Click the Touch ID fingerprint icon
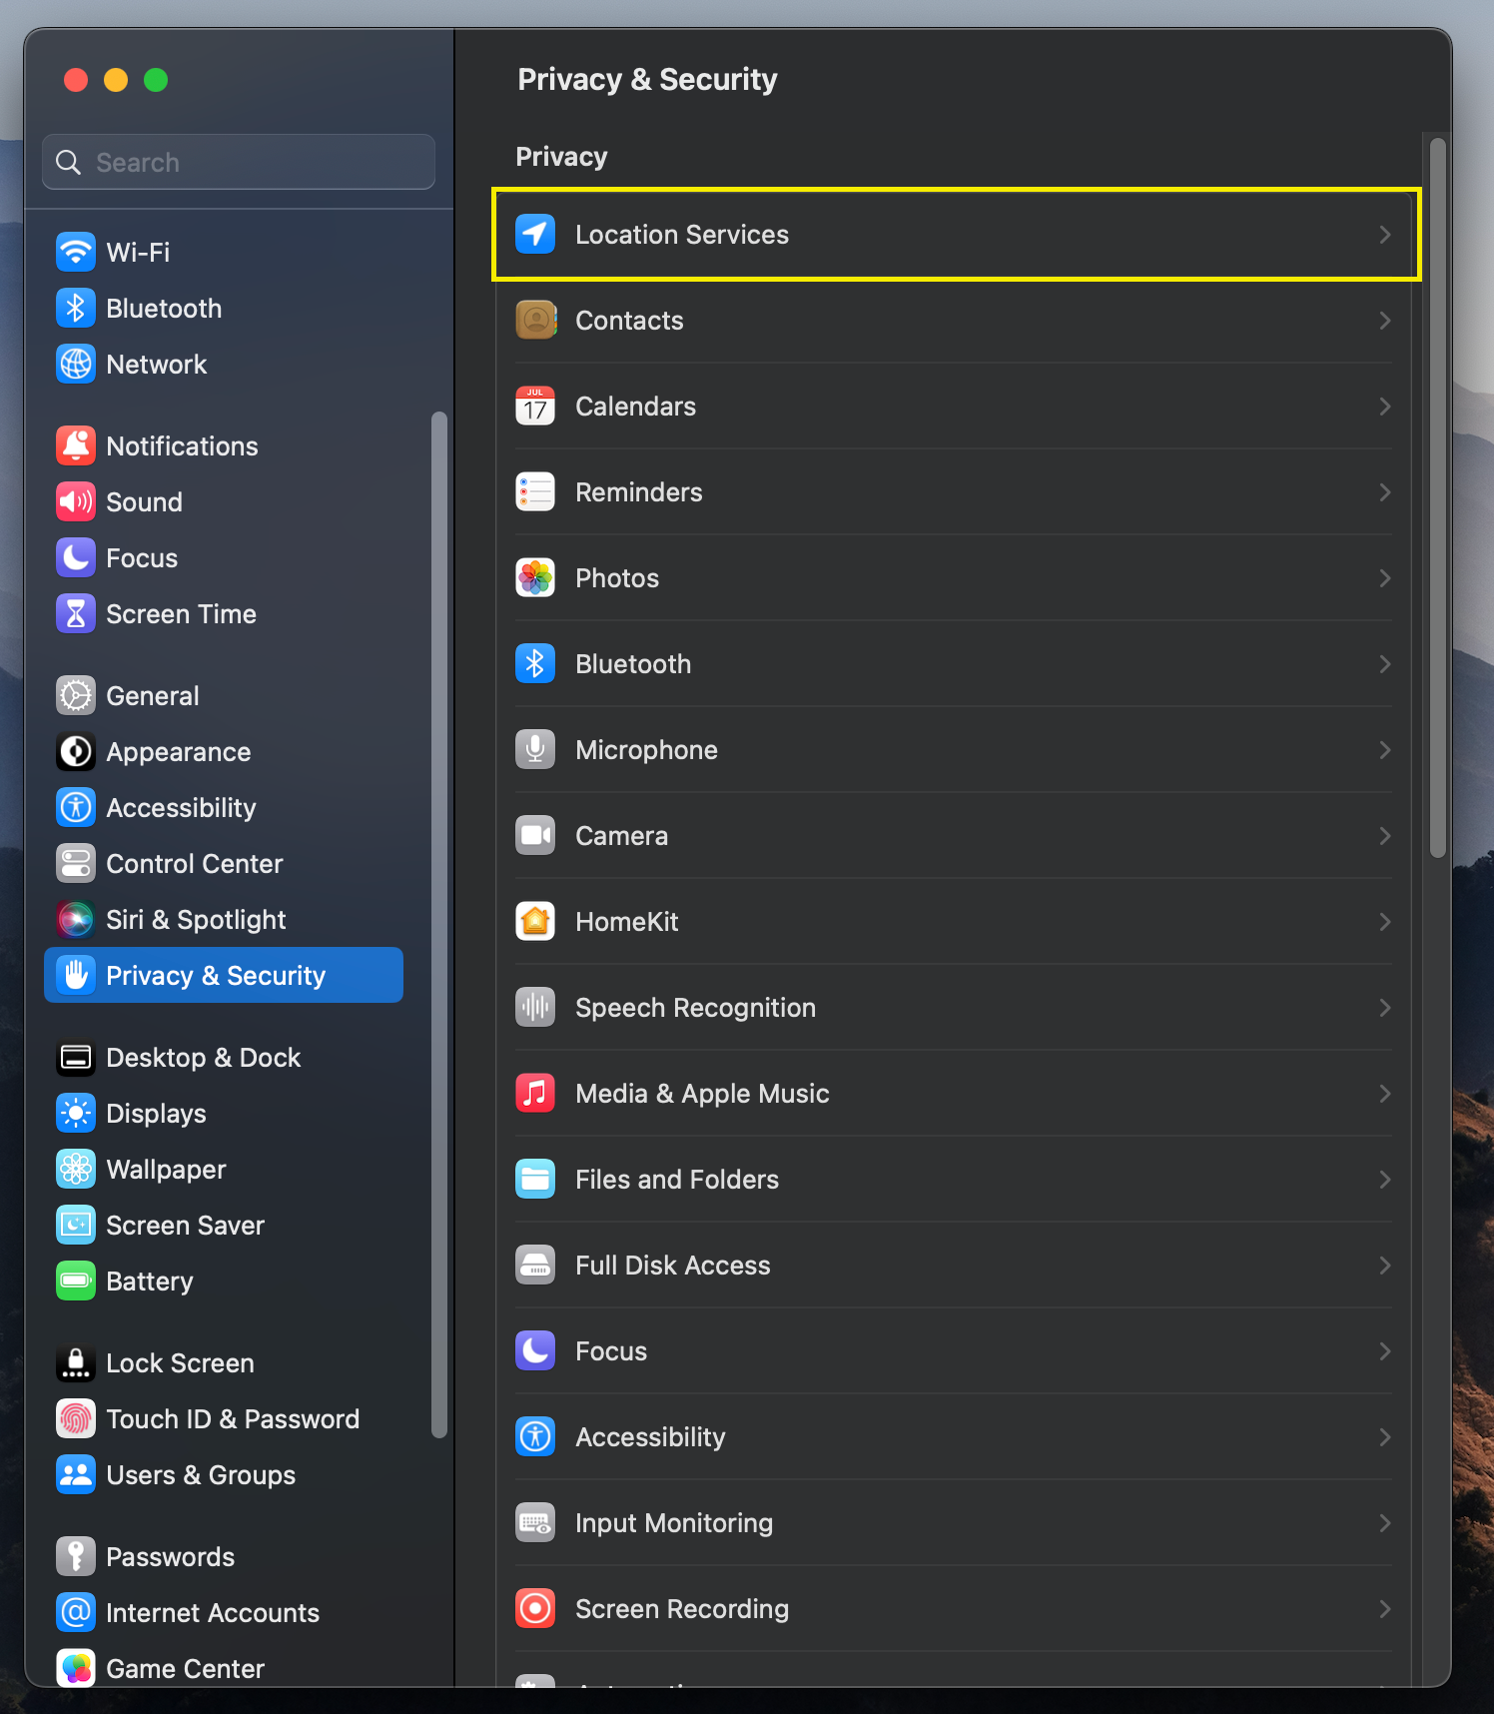Image resolution: width=1494 pixels, height=1714 pixels. point(76,1418)
